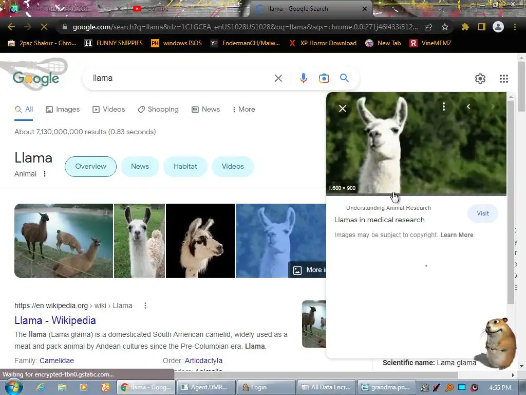Open the Google apps grid
The width and height of the screenshot is (526, 395).
pos(503,79)
